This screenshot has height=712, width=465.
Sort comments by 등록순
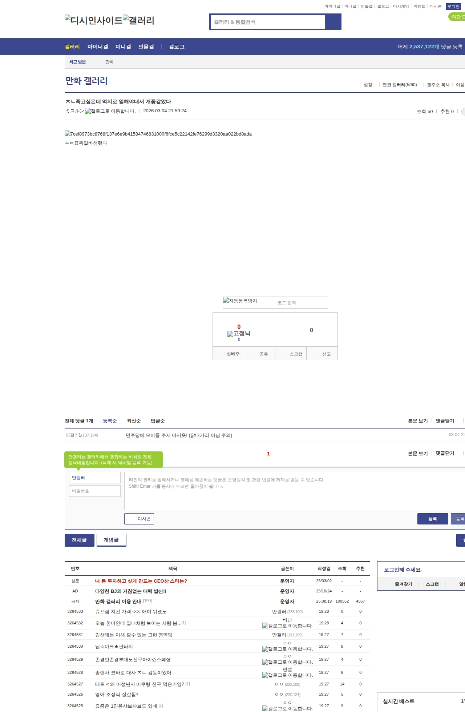tap(110, 421)
